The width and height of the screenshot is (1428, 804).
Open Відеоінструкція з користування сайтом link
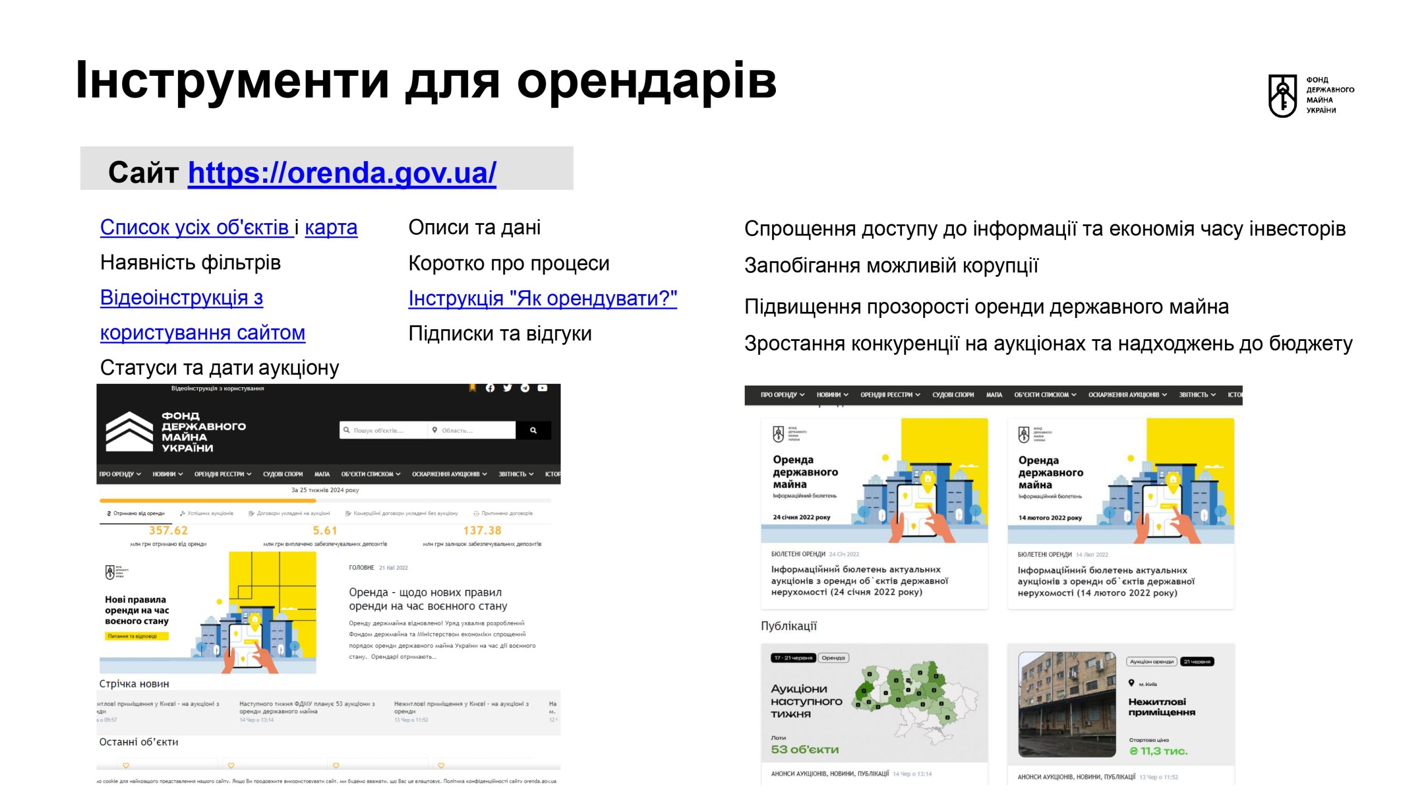pyautogui.click(x=202, y=315)
